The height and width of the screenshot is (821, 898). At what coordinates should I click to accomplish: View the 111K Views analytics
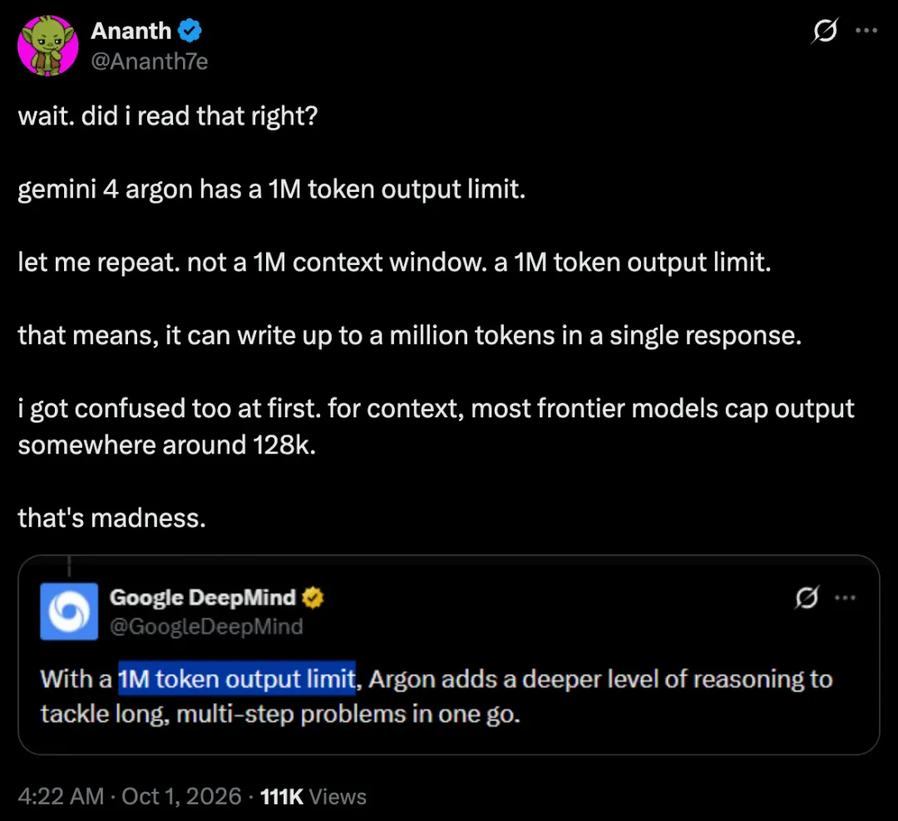tap(313, 796)
